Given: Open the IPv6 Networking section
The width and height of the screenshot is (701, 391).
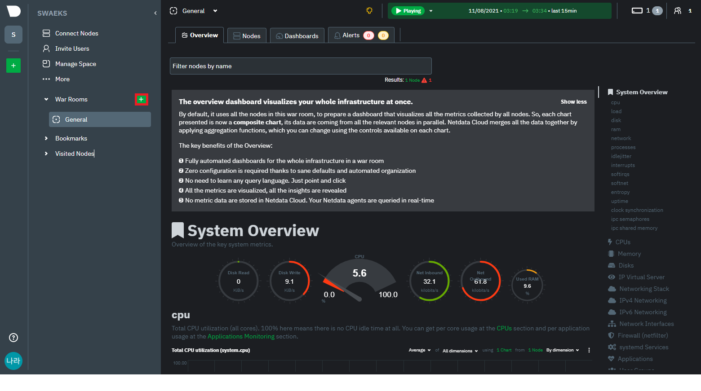Looking at the screenshot, I should coord(637,312).
